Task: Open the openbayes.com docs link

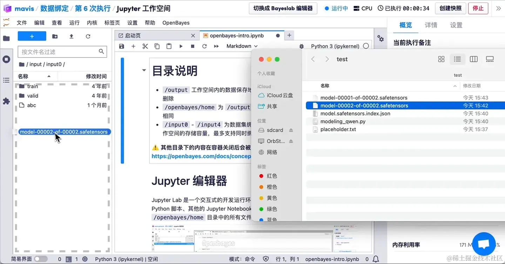Action: (201, 156)
